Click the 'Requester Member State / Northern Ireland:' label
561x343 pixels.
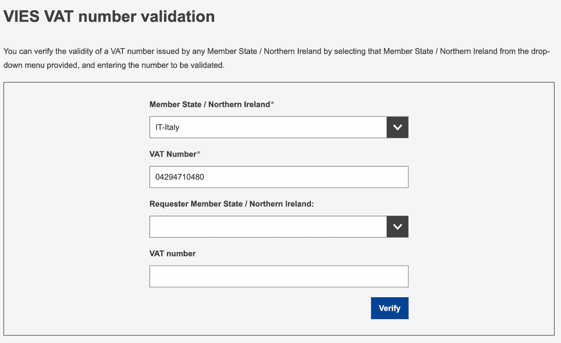[x=231, y=204]
